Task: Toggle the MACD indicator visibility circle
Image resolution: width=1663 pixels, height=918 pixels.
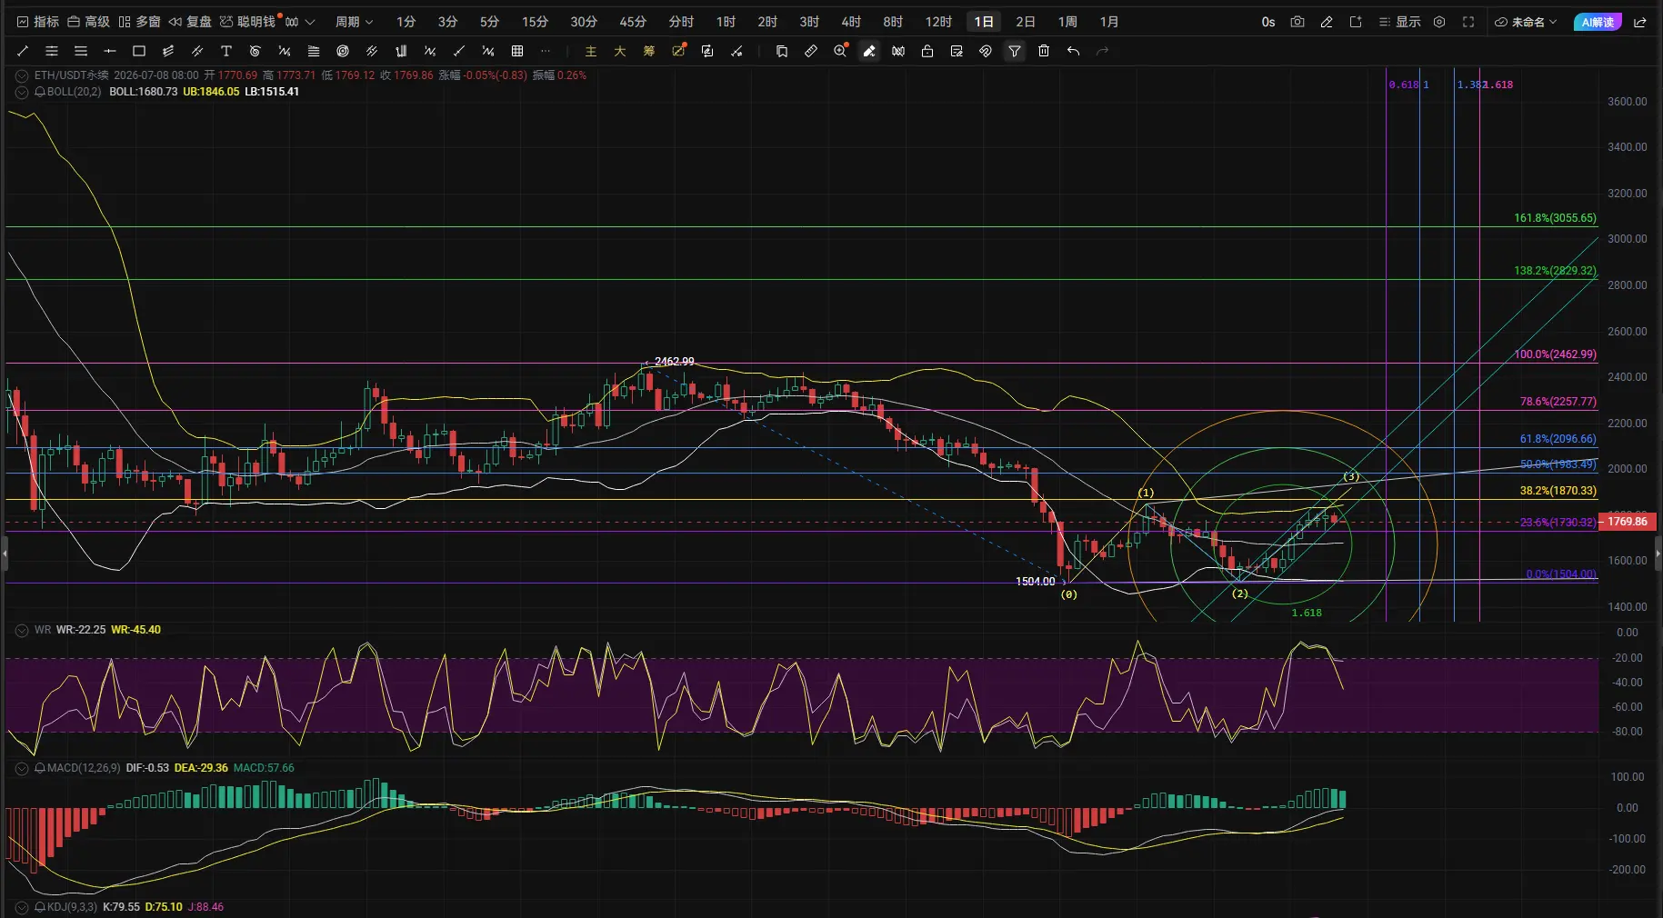Action: 22,768
